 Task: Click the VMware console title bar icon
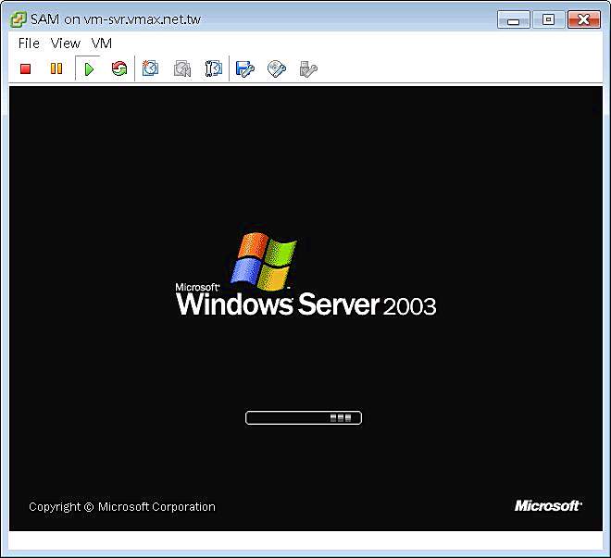pyautogui.click(x=19, y=19)
